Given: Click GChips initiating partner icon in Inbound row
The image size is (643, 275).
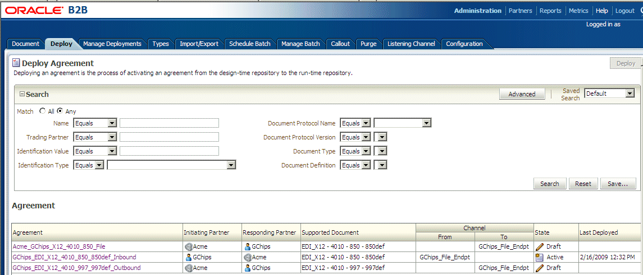Looking at the screenshot, I should click(189, 258).
